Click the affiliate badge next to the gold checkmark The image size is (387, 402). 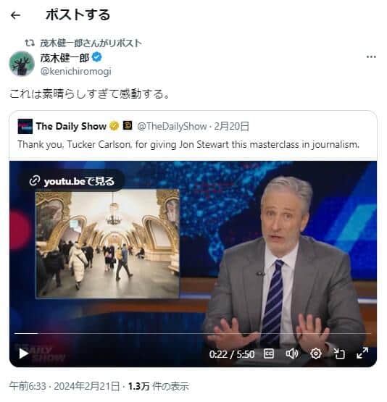click(x=128, y=125)
